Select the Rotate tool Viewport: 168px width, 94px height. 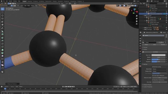(2, 19)
